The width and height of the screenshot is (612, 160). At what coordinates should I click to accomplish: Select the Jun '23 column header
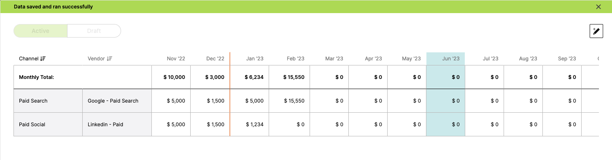(446, 59)
